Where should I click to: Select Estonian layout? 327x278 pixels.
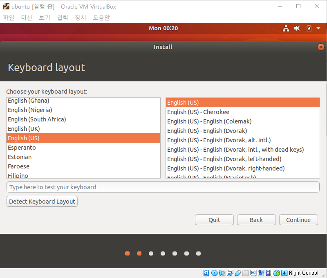click(x=83, y=157)
